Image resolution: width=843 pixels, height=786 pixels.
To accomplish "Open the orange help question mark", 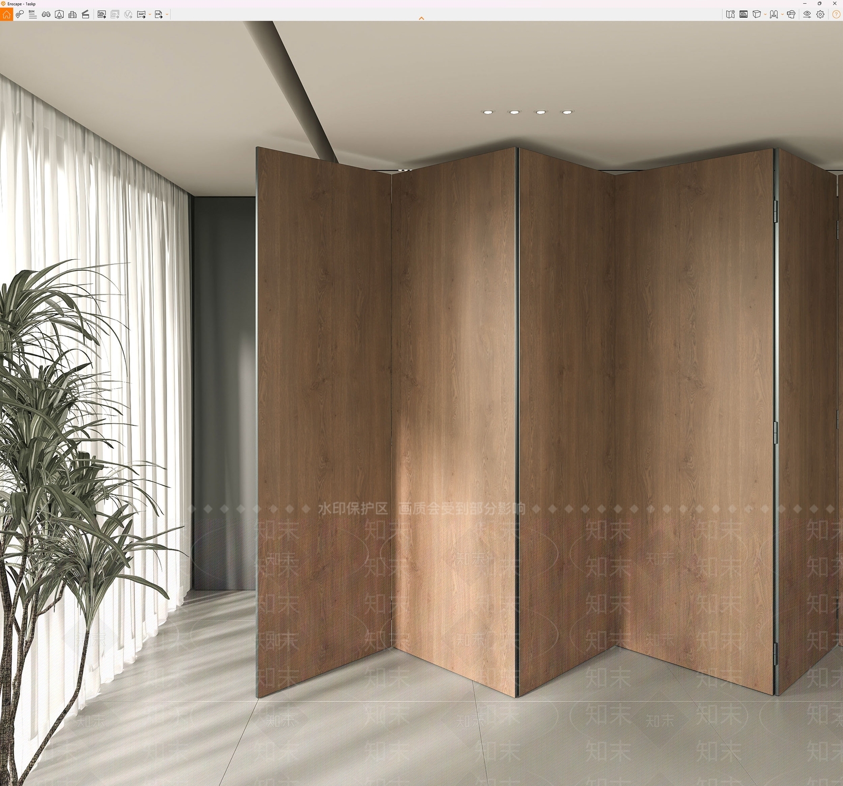I will (836, 14).
